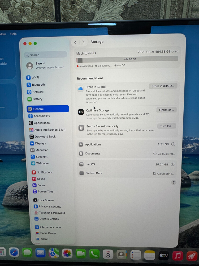This screenshot has width=199, height=266.
Task: Open Maps from the Dock
Action: click(54, 253)
